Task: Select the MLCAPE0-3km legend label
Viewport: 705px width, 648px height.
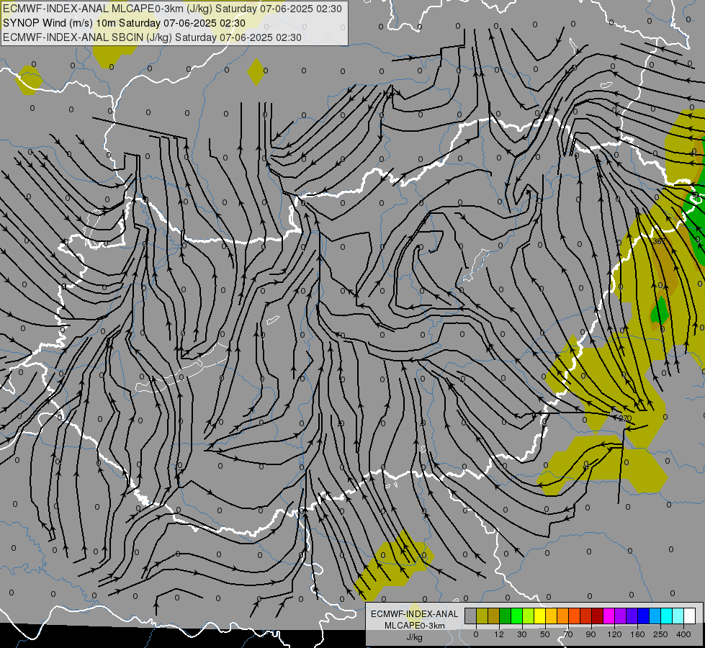Action: 415,626
